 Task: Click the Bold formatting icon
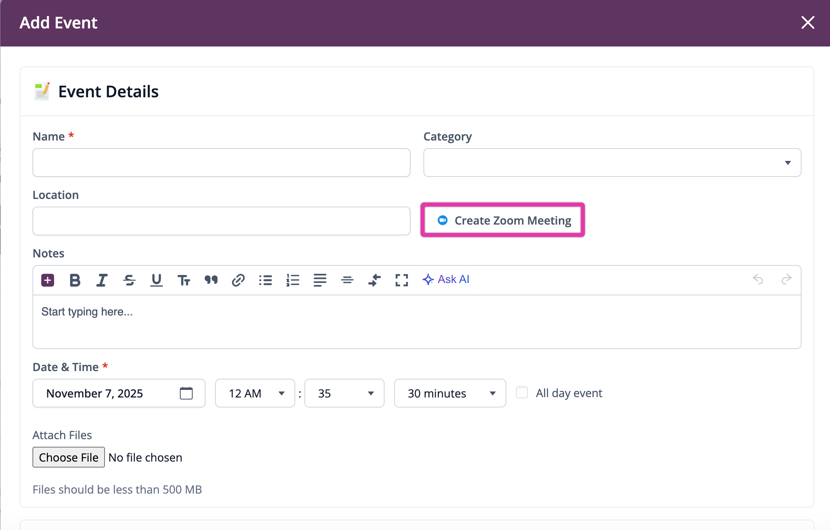75,280
